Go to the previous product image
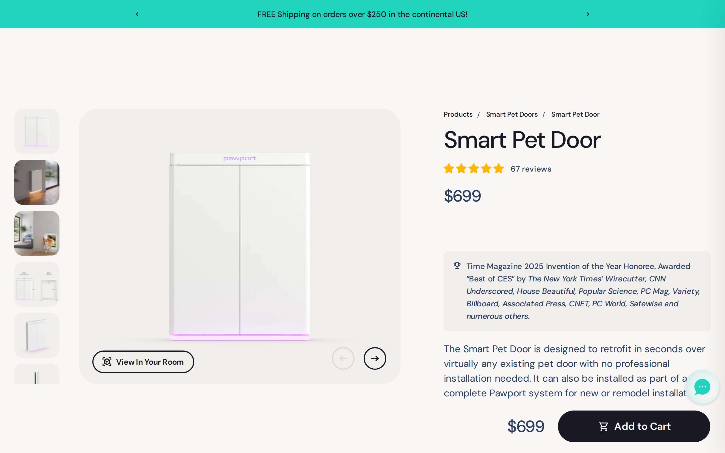Image resolution: width=725 pixels, height=453 pixels. click(343, 358)
